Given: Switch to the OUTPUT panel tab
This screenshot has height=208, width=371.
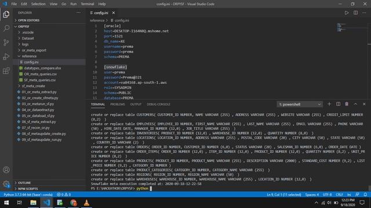Looking at the screenshot, I should [x=136, y=104].
